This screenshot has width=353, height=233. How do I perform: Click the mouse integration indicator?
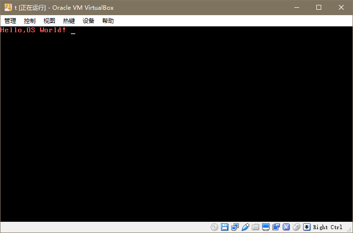(x=296, y=227)
